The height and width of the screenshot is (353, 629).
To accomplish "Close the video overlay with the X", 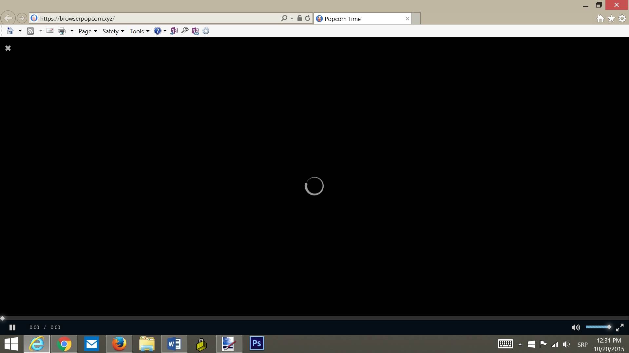I will tap(8, 48).
